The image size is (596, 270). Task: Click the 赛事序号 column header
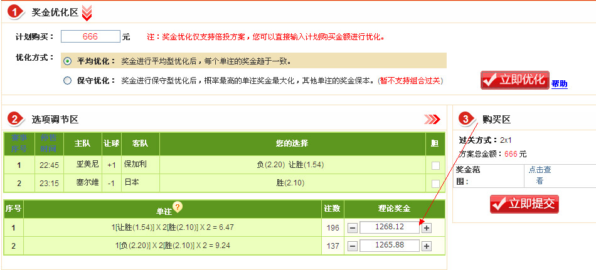(19, 143)
